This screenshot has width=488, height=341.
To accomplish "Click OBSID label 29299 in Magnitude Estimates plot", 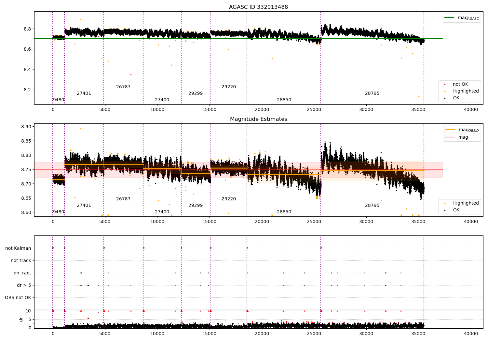I will click(196, 205).
